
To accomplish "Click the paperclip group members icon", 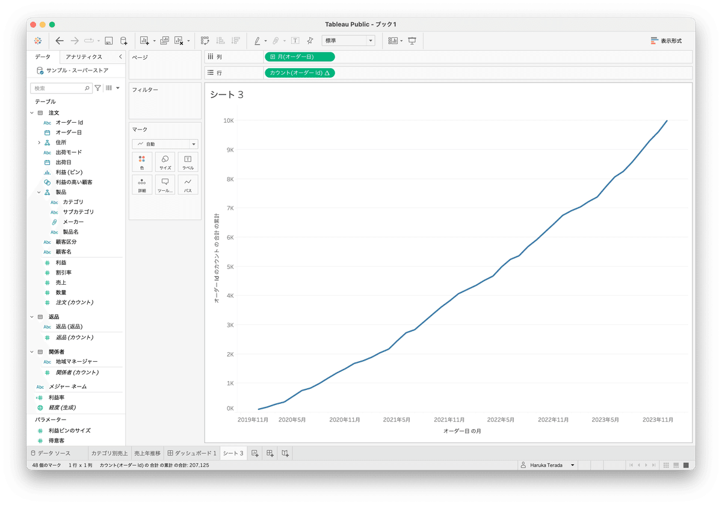I will pyautogui.click(x=275, y=41).
